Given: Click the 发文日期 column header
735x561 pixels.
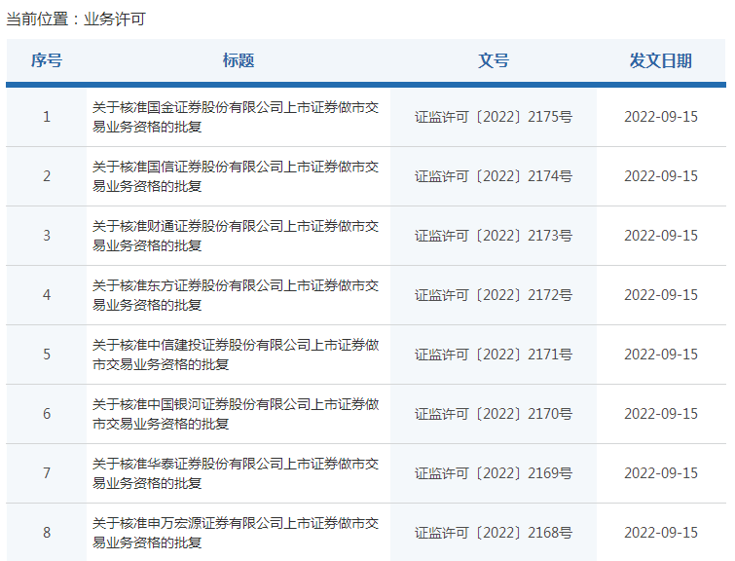Looking at the screenshot, I should click(661, 60).
